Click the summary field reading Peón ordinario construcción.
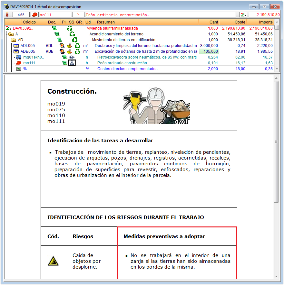284x285 pixels. (161, 15)
